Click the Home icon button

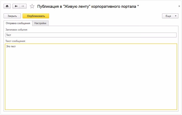tap(7, 6)
